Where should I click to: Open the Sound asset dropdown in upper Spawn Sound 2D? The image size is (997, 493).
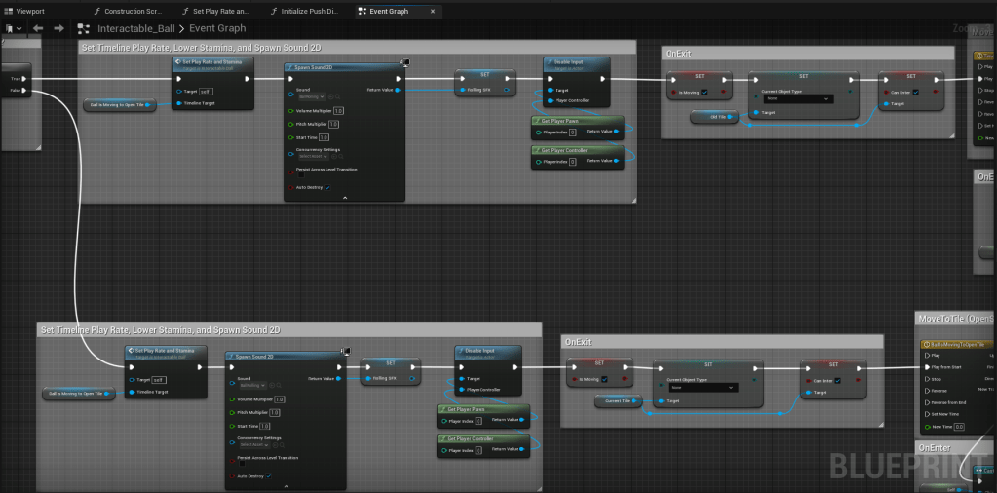312,96
